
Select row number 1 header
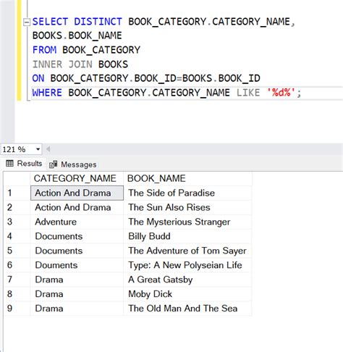click(17, 193)
